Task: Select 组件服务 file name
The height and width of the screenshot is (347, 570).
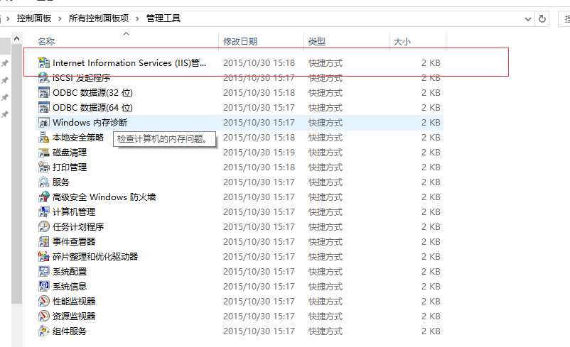Action: coord(70,331)
